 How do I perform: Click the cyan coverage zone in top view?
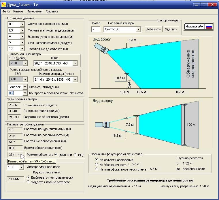[159, 125]
